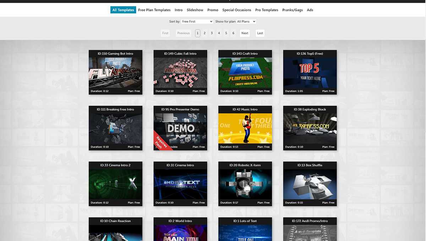Open the Cinema Intro 2 template
426x241 pixels.
(x=115, y=184)
